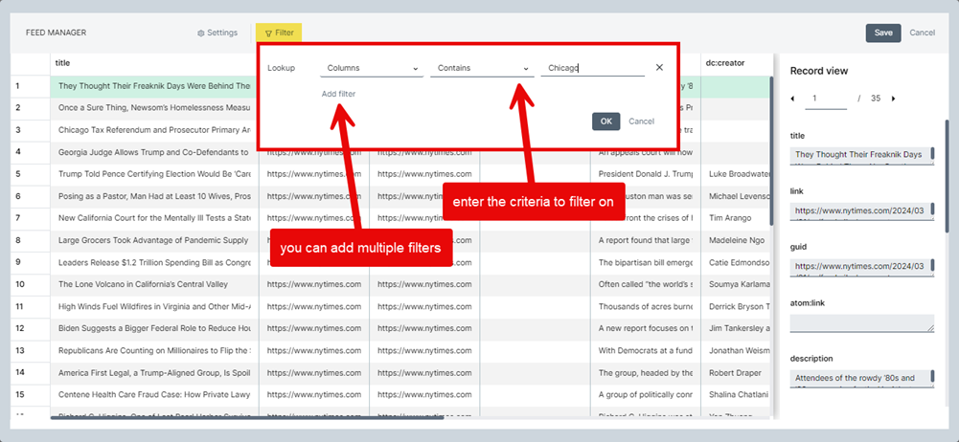The width and height of the screenshot is (959, 442).
Task: Click description cell 'Thousands of acres burned'
Action: tap(646, 306)
